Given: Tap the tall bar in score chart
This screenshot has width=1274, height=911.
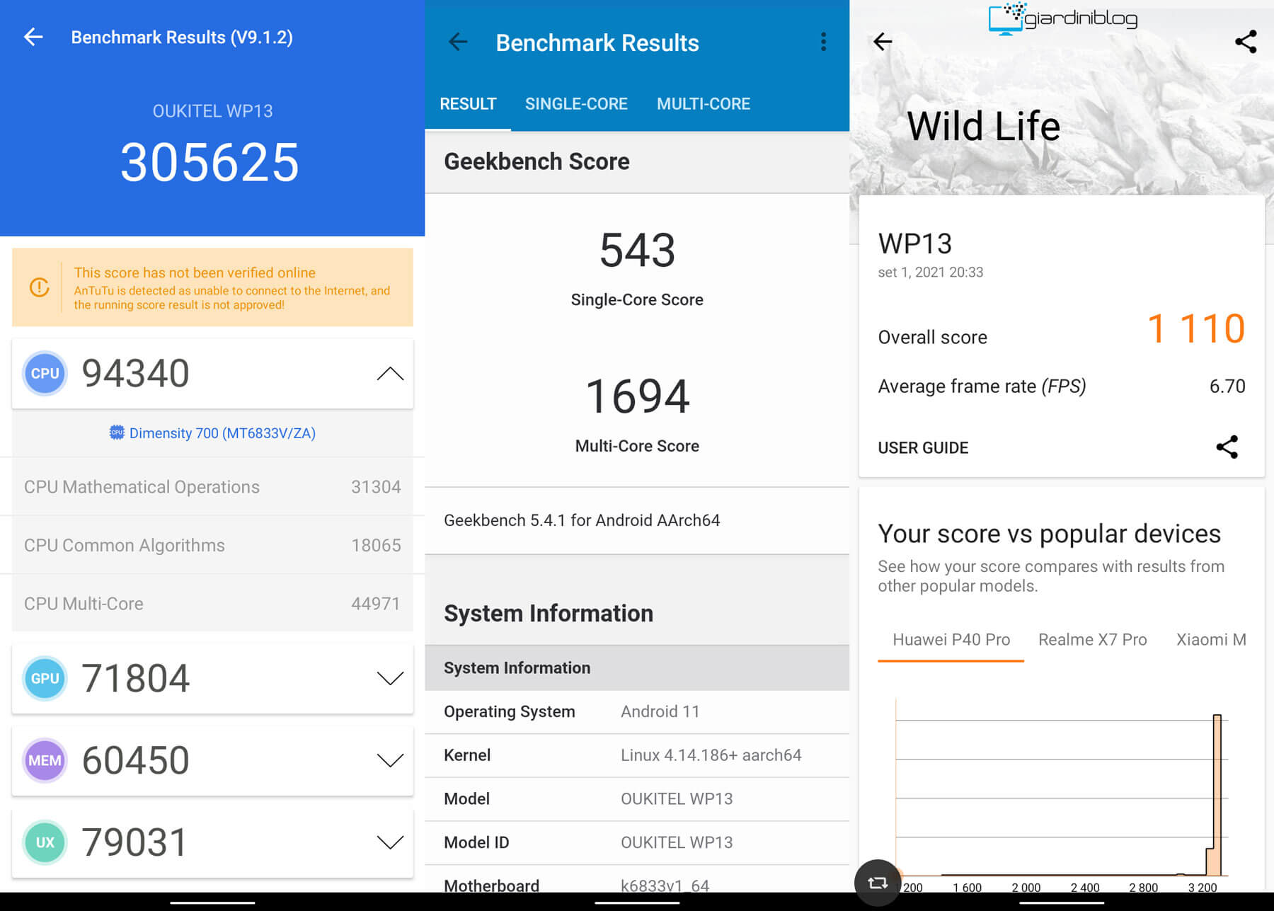Looking at the screenshot, I should click(1217, 794).
